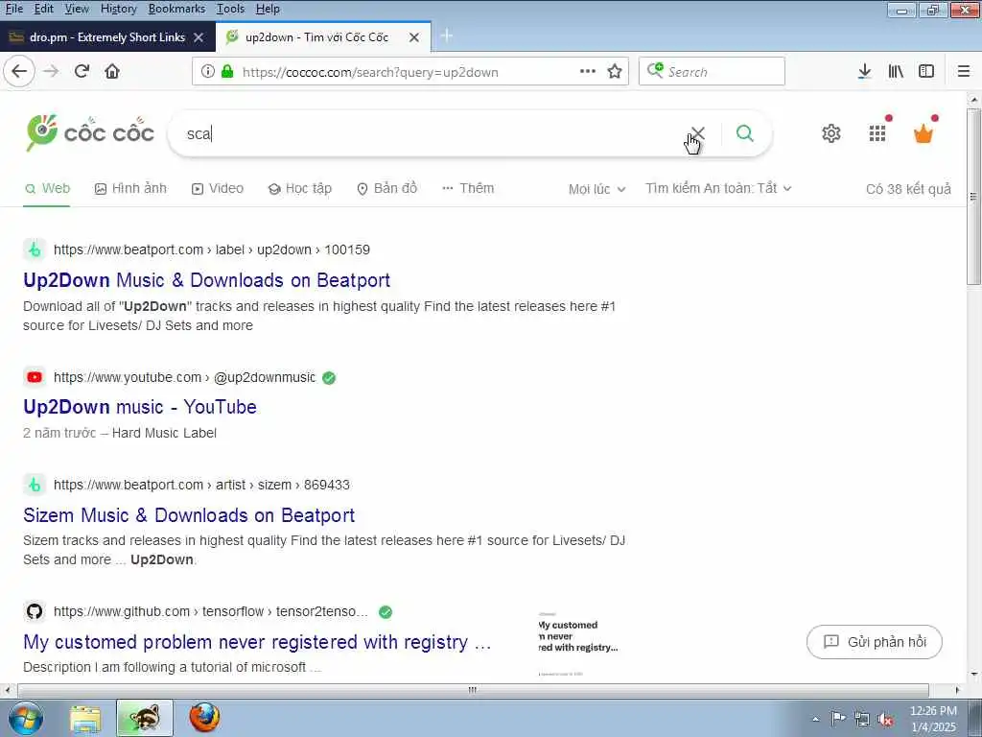Expand the Thêm more options
The image size is (982, 737).
tap(468, 188)
